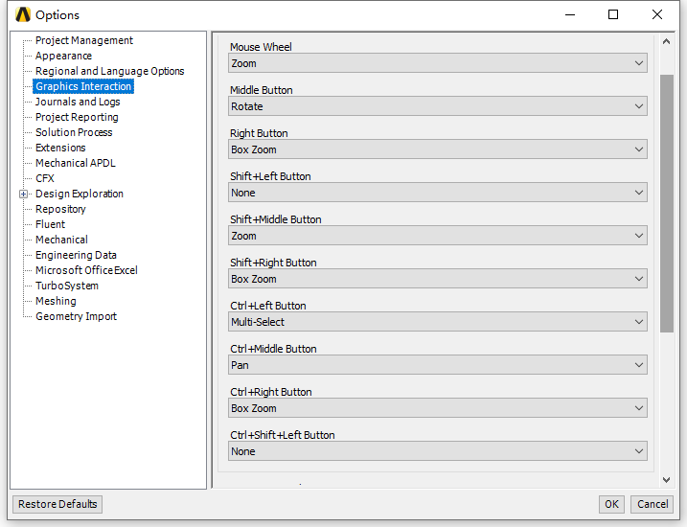Select Geometry Import tree item
The height and width of the screenshot is (527, 687).
point(76,316)
